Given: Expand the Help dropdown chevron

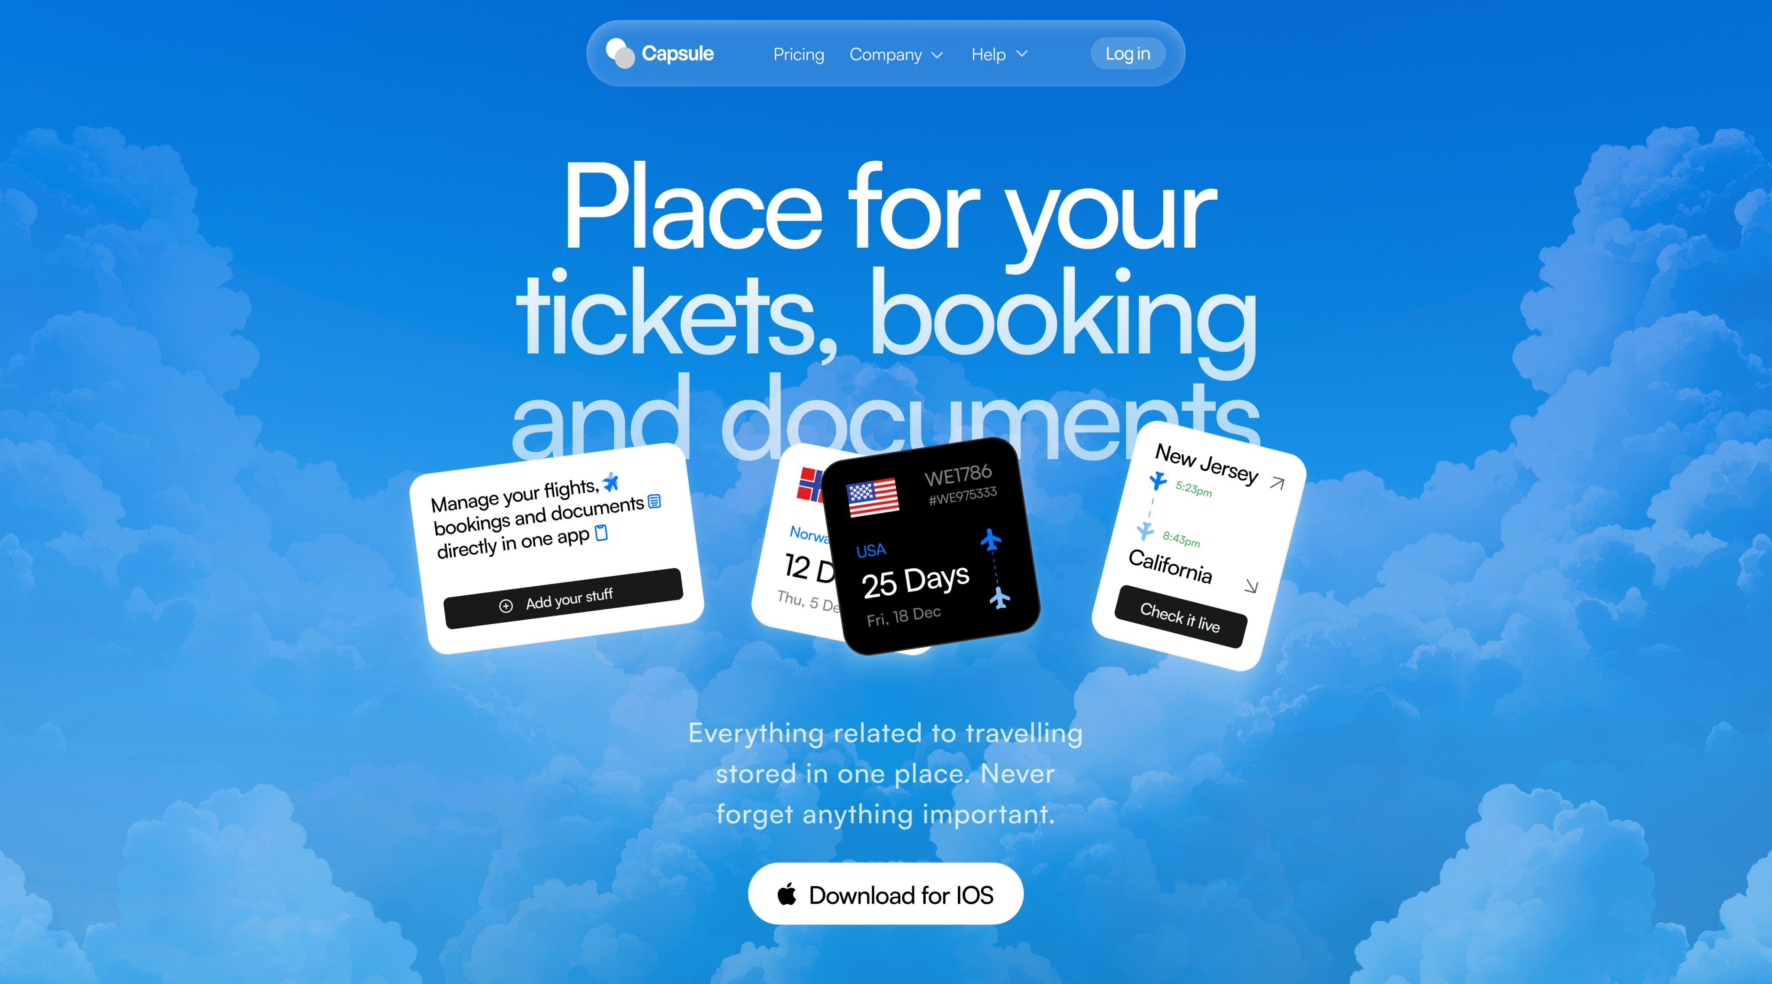Looking at the screenshot, I should 1021,54.
